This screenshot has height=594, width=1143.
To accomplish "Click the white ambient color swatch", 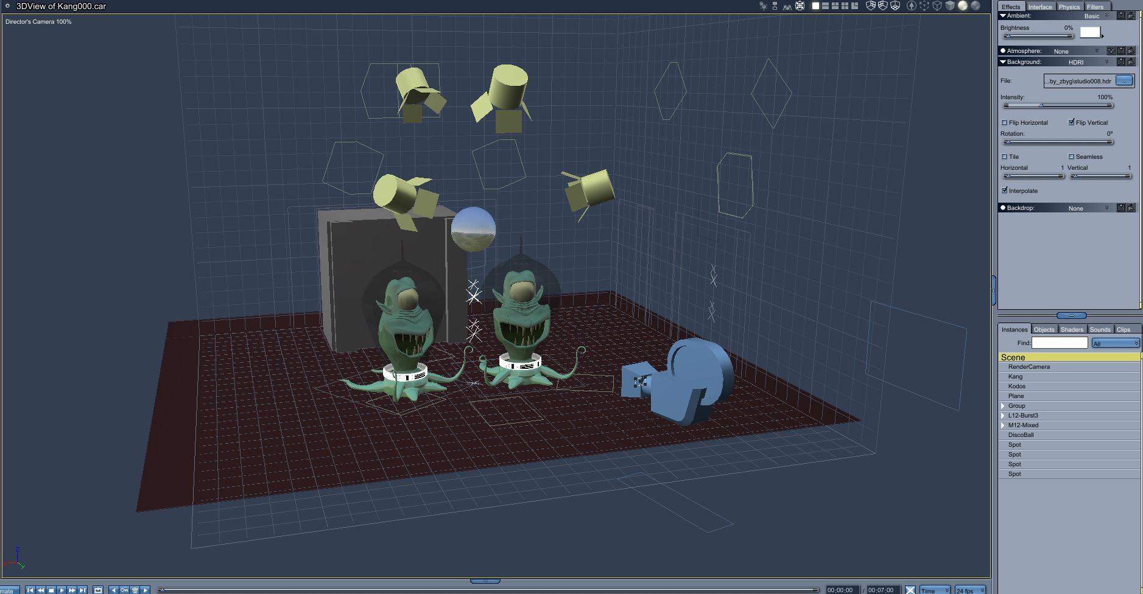I will (x=1090, y=32).
